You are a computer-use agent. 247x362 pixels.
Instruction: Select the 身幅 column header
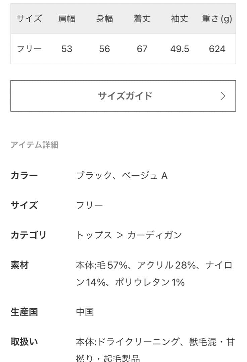pos(104,19)
